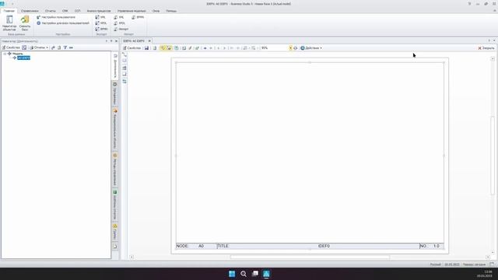Screen dimensions: 498x280
Task: Click the 95% zoom field
Action: coord(275,48)
